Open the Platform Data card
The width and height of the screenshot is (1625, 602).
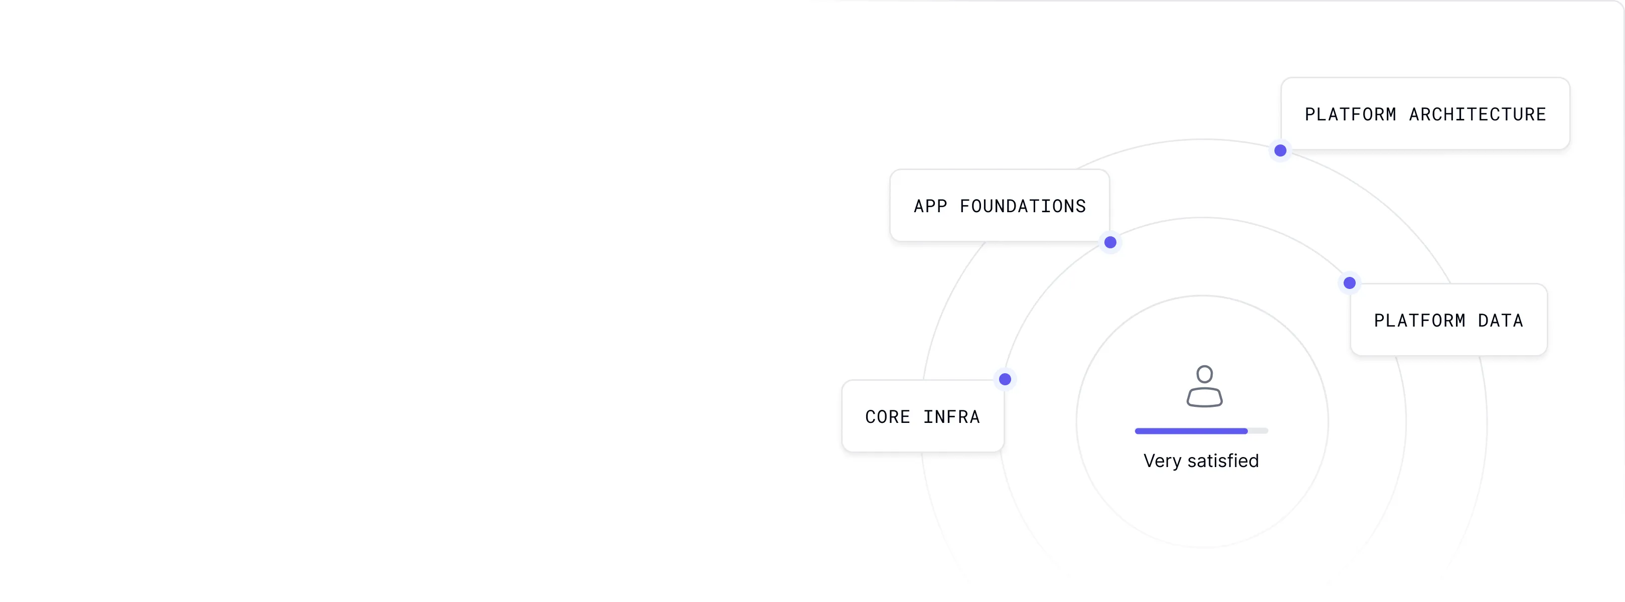[1448, 320]
